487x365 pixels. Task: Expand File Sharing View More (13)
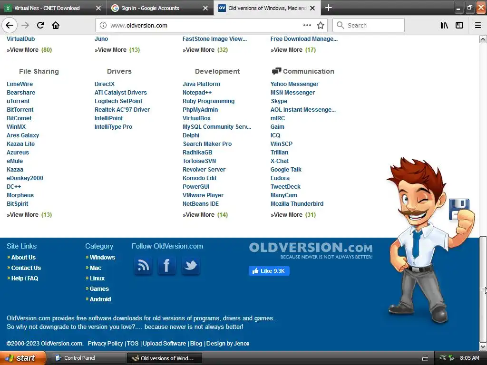[x=29, y=215]
